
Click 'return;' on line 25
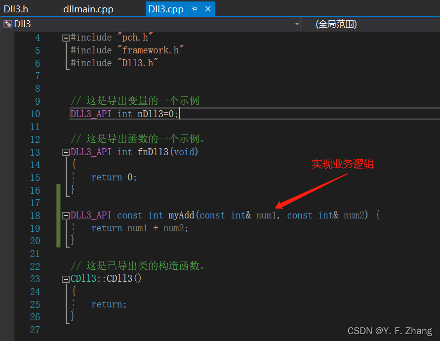point(109,304)
